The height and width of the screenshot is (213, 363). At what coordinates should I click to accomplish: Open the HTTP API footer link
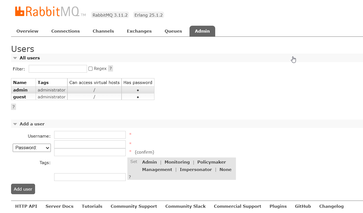pyautogui.click(x=26, y=206)
